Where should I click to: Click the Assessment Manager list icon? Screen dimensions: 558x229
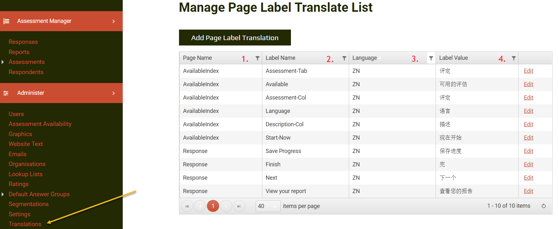[6, 21]
